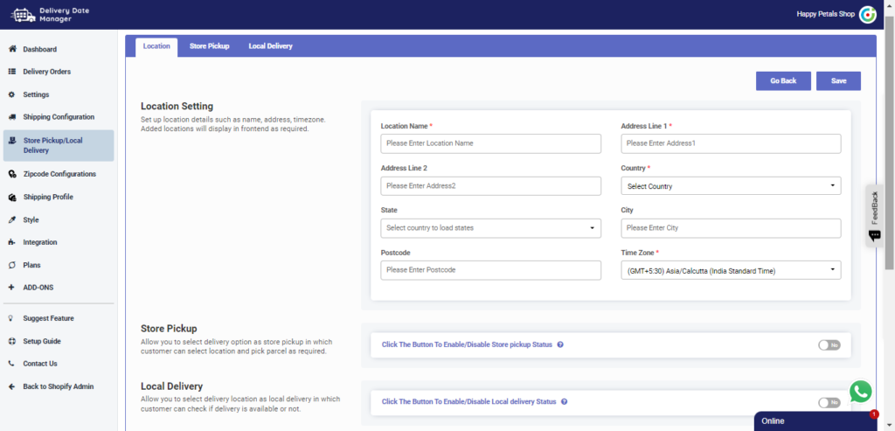Screen dimensions: 895x431
Task: Enable the Local delivery status toggle
Action: 829,402
